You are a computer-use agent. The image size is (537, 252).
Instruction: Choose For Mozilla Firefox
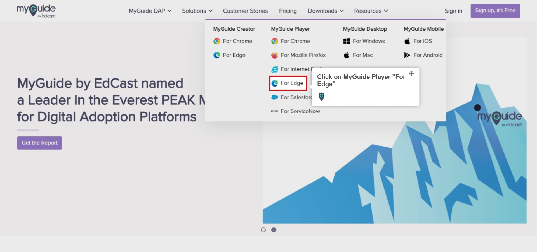pos(298,55)
